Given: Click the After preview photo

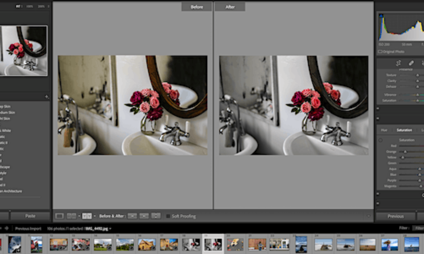Looking at the screenshot, I should (x=294, y=105).
